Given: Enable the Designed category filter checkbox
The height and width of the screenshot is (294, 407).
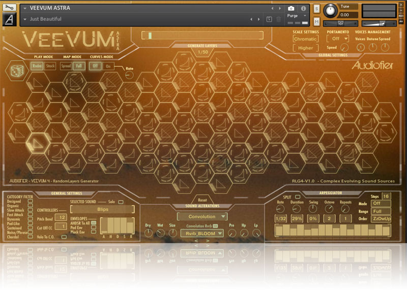Looking at the screenshot, I should [x=30, y=201].
